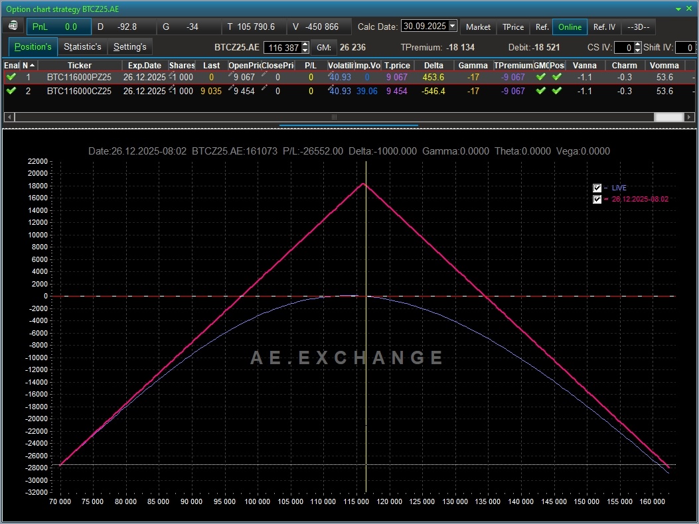The width and height of the screenshot is (699, 524).
Task: Sort by the Delta column header
Action: (433, 66)
